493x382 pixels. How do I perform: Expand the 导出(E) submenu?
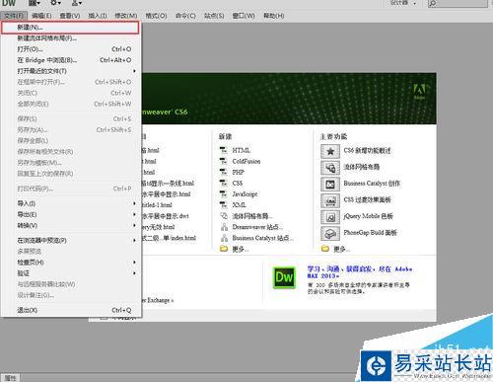pyautogui.click(x=71, y=214)
